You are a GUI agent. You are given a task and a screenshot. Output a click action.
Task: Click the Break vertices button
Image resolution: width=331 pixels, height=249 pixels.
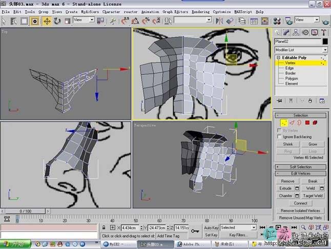pyautogui.click(x=313, y=181)
